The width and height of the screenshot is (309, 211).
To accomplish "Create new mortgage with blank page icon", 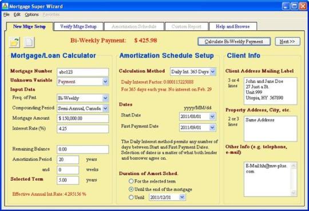I will [29, 42].
